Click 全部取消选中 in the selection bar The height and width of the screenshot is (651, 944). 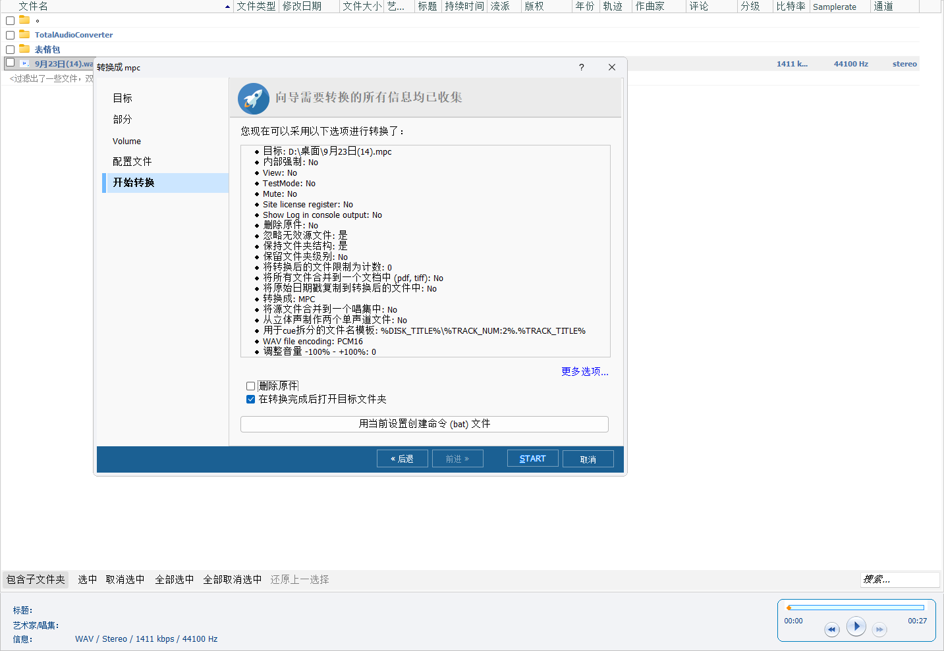(x=233, y=579)
